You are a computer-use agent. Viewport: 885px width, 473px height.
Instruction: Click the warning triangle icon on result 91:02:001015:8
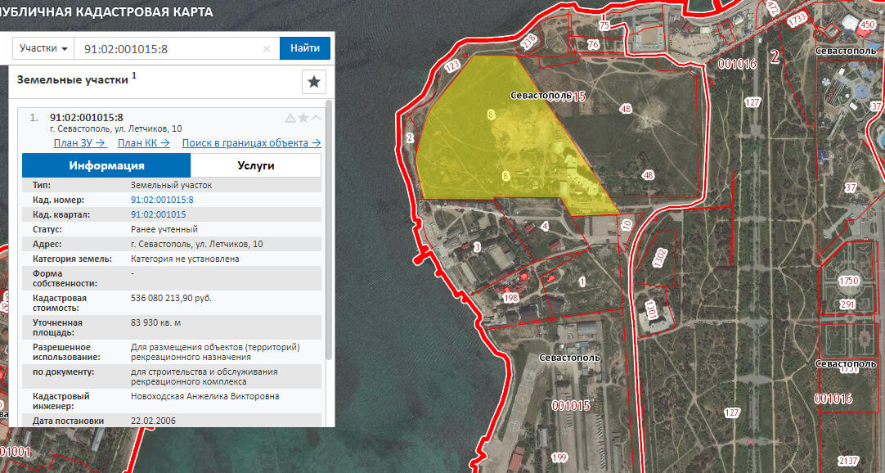(x=290, y=118)
